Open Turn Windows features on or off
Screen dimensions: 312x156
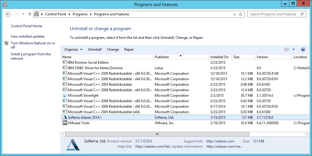tap(33, 45)
